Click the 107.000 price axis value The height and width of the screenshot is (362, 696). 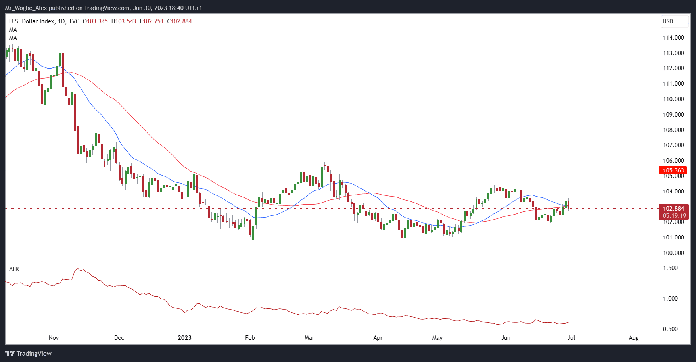[x=673, y=145]
